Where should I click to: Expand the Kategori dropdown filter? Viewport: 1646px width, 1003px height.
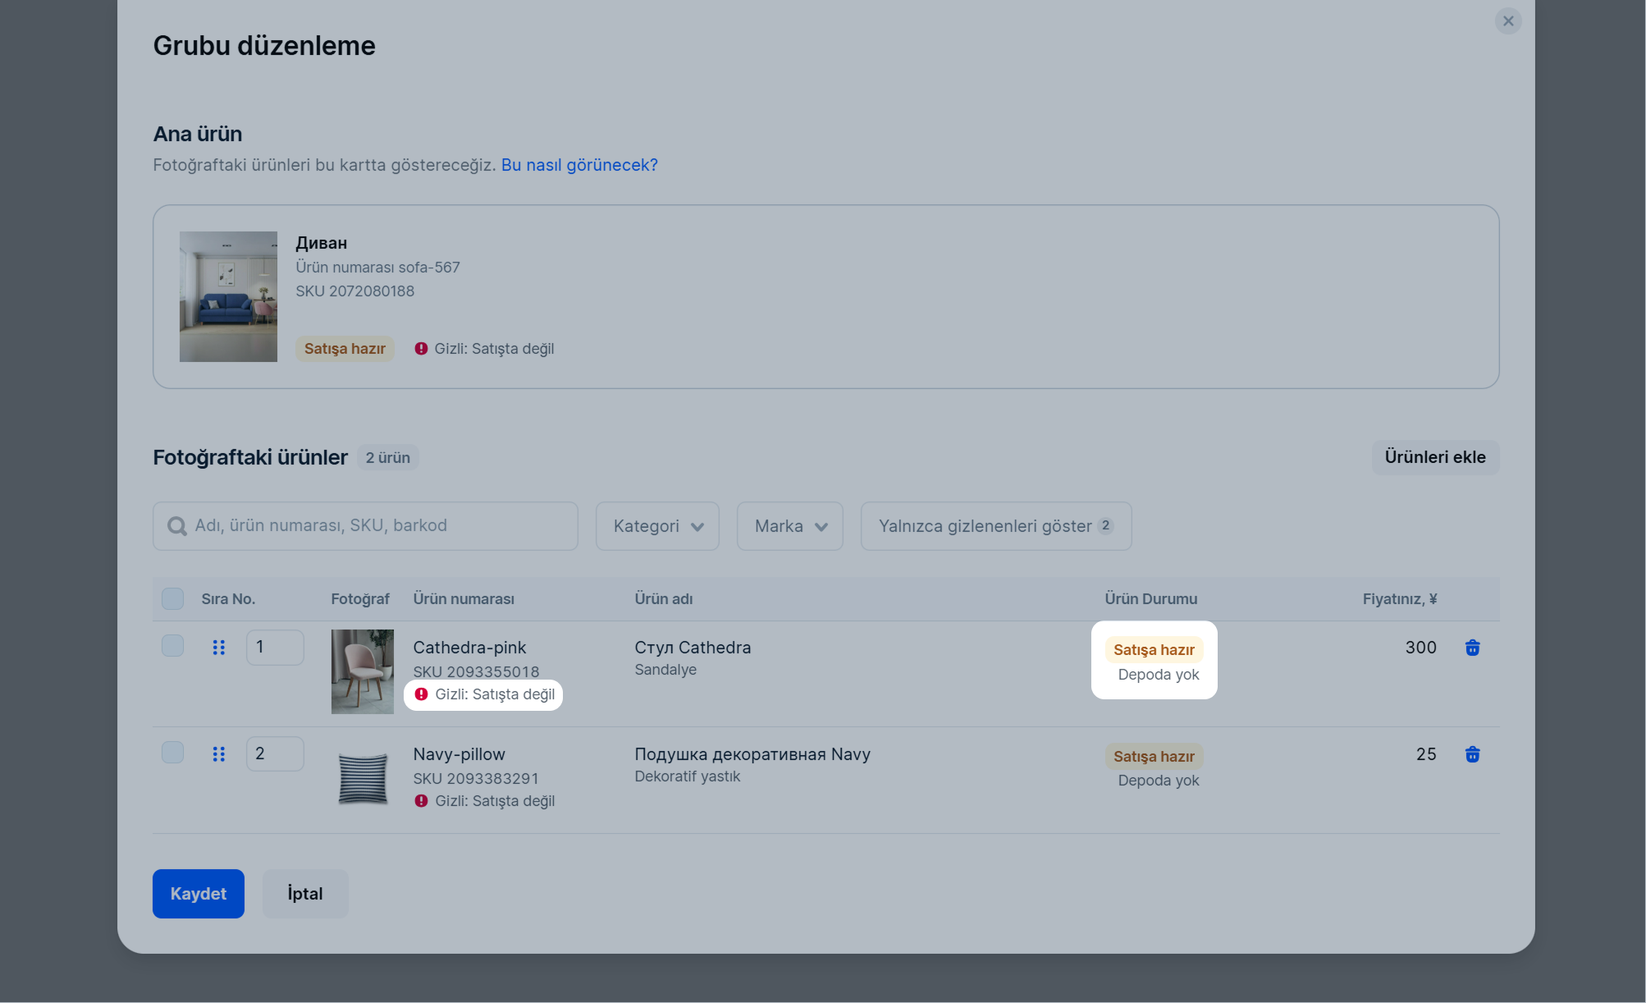657,526
